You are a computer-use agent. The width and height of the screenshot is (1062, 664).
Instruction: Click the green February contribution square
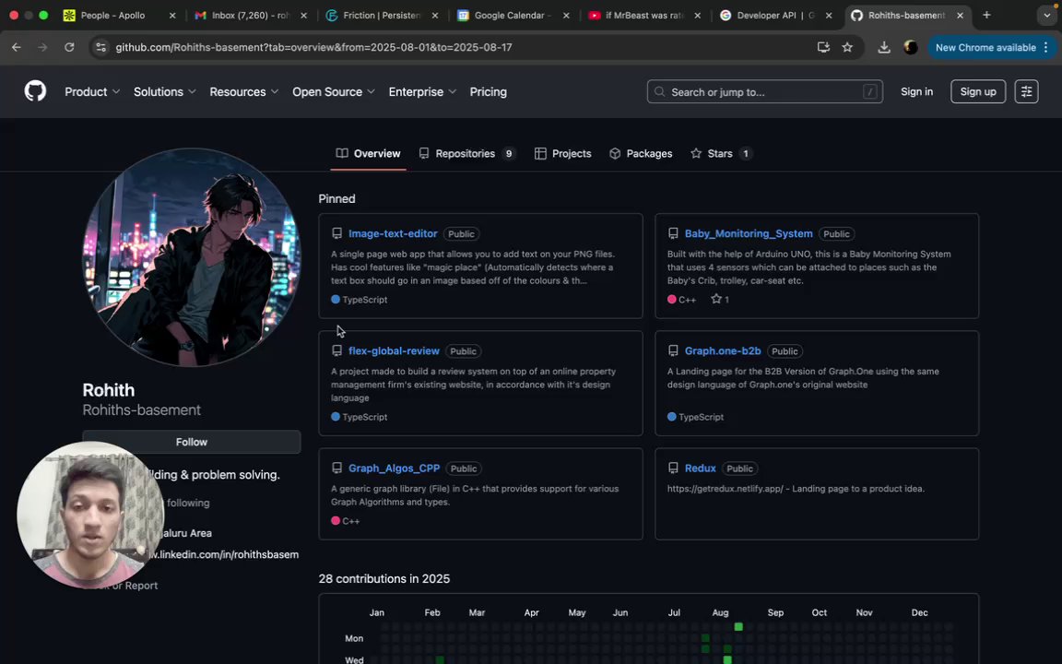point(440,660)
